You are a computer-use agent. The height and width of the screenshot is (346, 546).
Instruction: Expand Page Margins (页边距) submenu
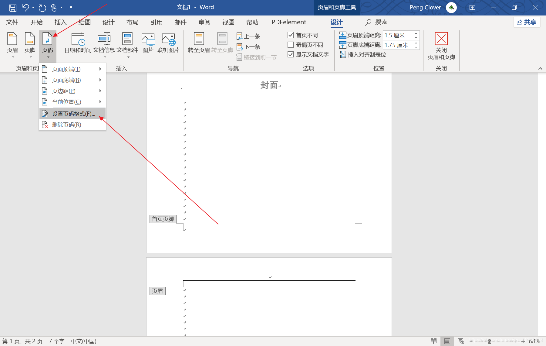click(x=72, y=91)
